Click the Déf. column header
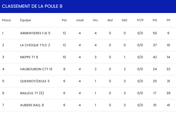The height and width of the screenshot is (114, 176). coord(125,20)
